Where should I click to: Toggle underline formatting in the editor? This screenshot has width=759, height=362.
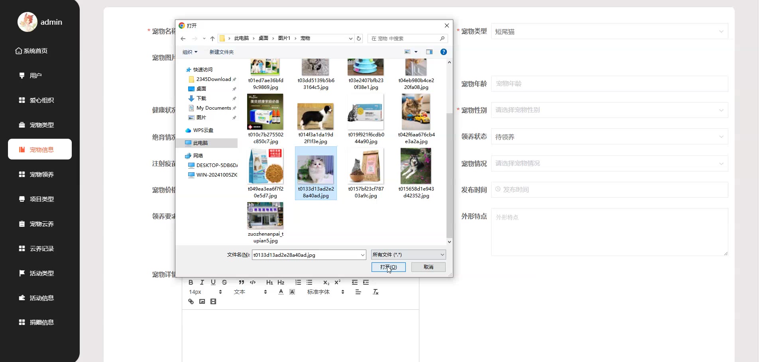[x=213, y=282]
